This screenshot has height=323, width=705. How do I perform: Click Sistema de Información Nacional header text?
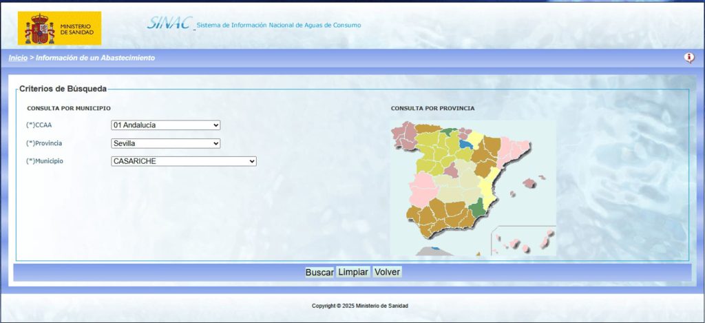(278, 26)
